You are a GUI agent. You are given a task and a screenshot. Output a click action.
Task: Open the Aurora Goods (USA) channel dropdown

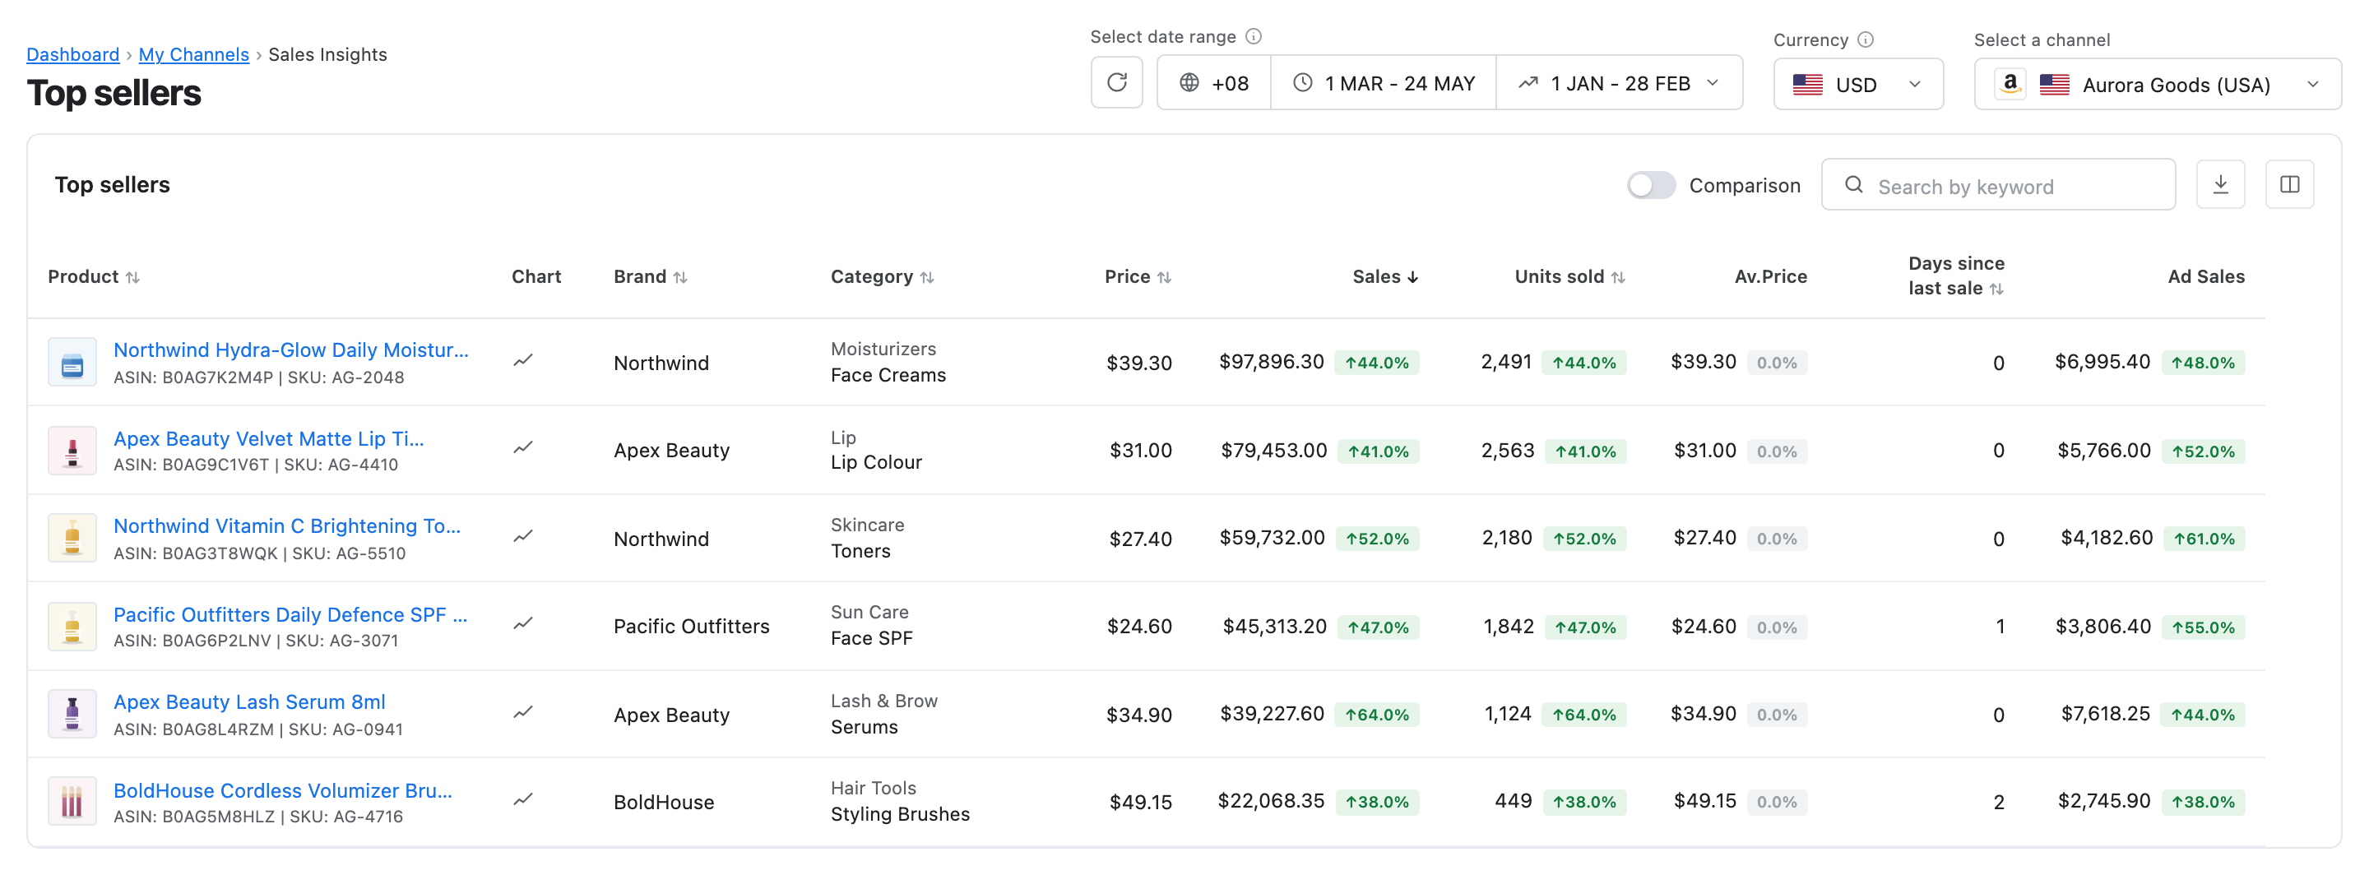click(x=2157, y=85)
